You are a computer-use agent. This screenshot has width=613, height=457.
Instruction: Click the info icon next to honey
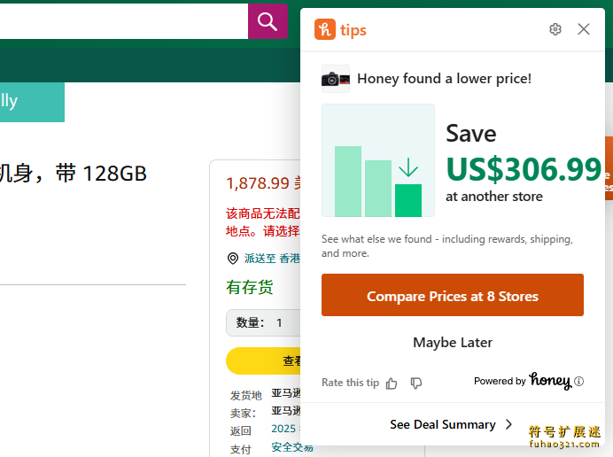(x=579, y=381)
